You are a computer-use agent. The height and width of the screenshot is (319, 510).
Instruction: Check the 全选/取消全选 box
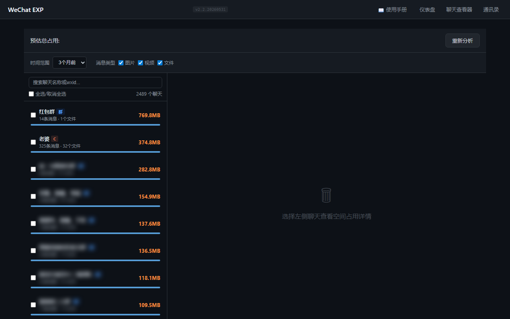31,94
